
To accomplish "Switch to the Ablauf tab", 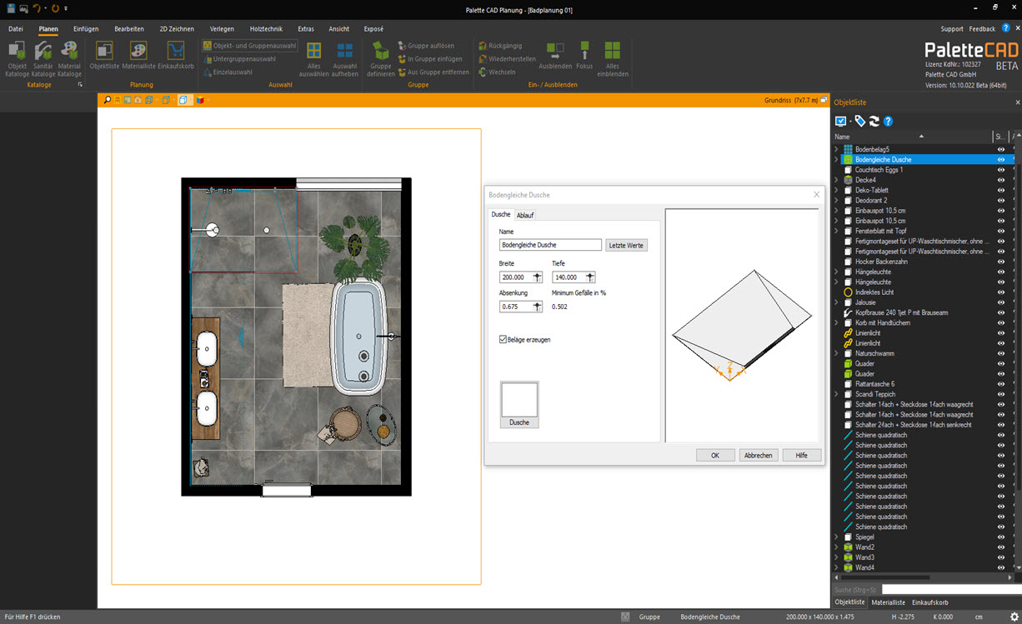I will [x=526, y=214].
